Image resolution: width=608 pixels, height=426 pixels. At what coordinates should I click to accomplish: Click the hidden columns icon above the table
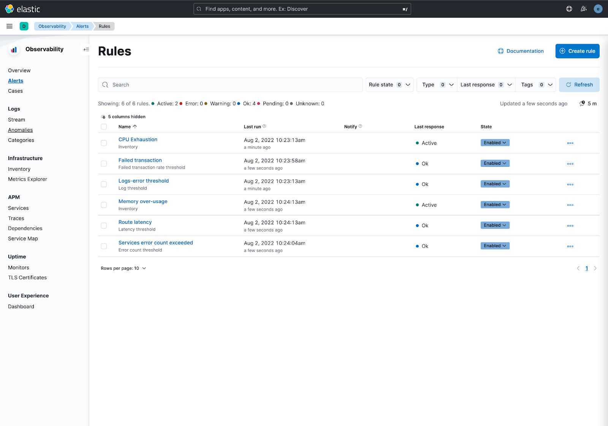(x=103, y=116)
